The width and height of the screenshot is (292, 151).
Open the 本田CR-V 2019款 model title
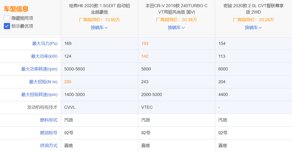click(176, 9)
